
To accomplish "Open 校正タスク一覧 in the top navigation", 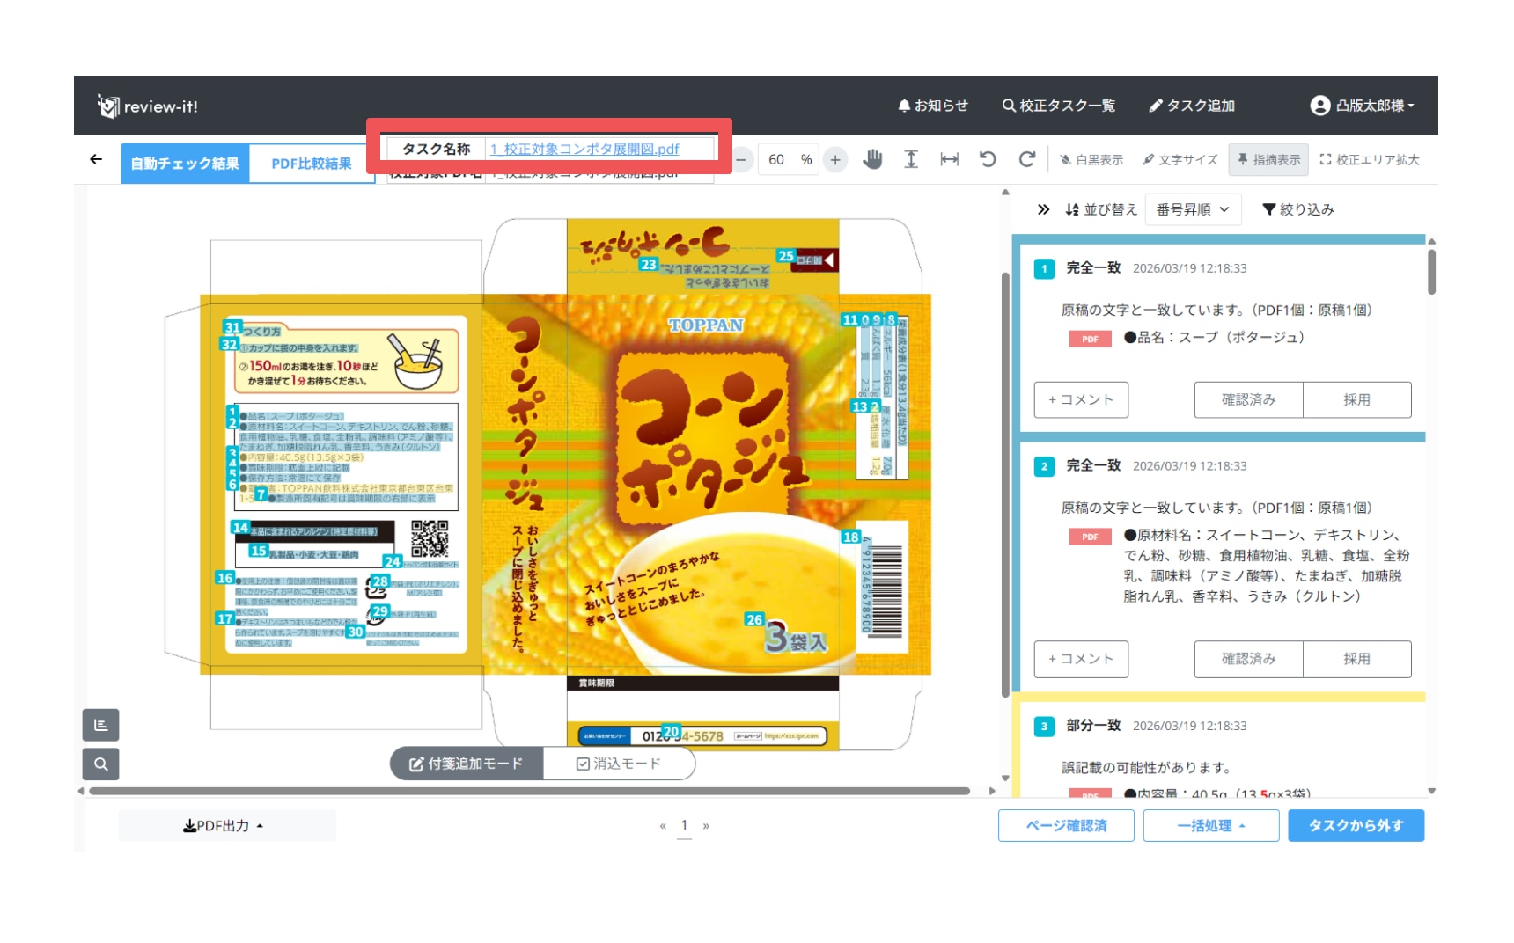I will pos(1059,106).
